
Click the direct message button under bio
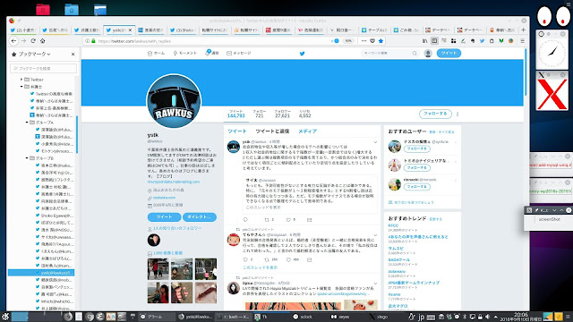[200, 216]
